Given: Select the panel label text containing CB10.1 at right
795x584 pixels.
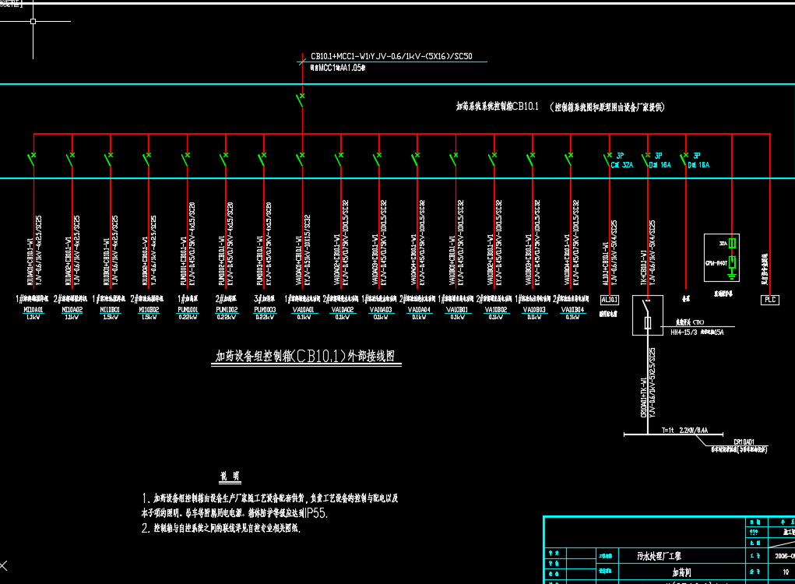Looking at the screenshot, I should [x=561, y=107].
